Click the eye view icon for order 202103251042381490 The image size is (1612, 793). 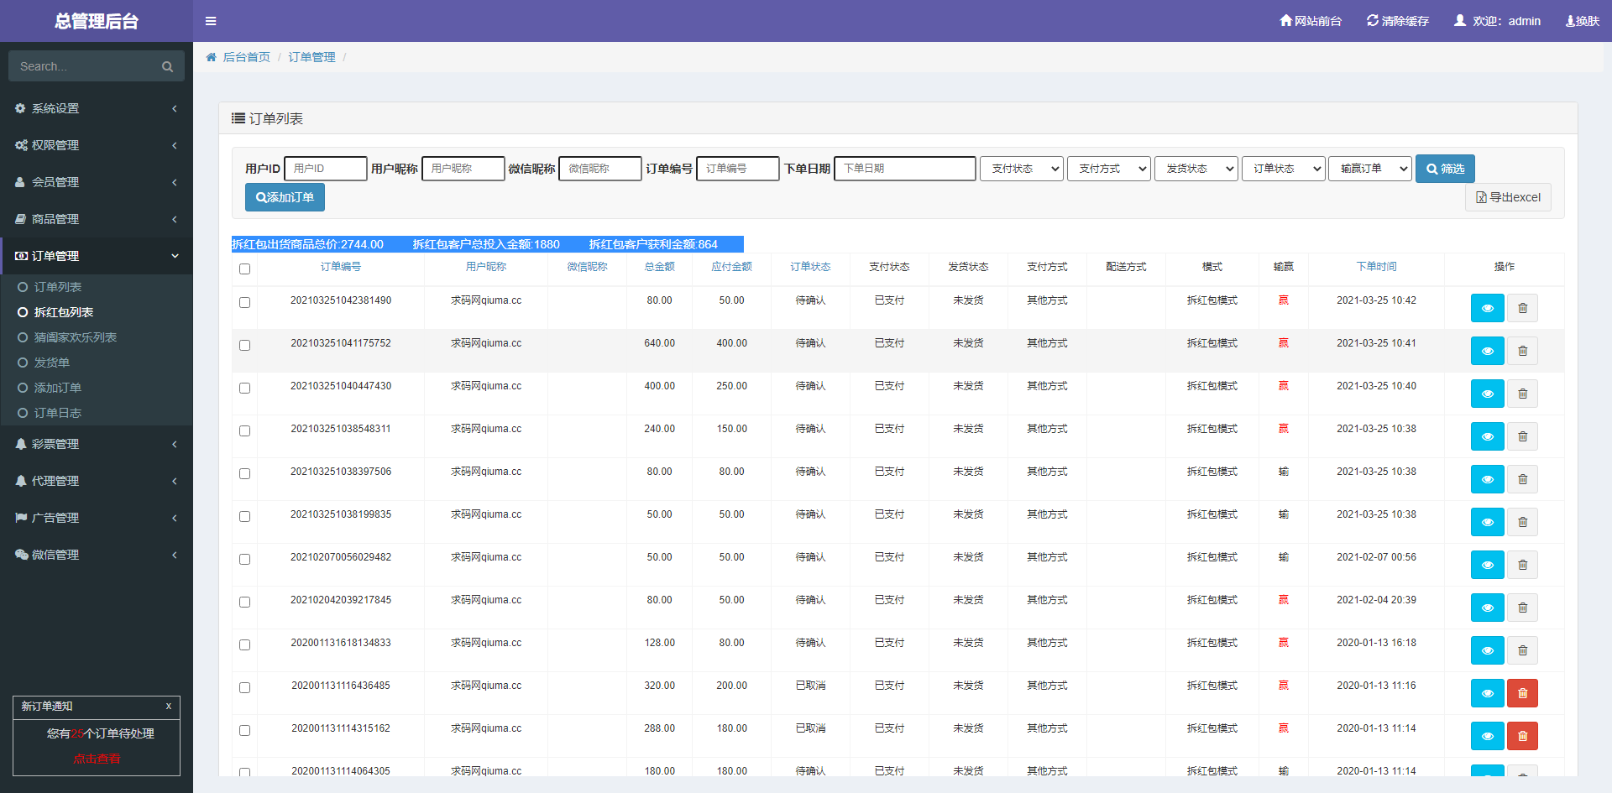pos(1487,308)
